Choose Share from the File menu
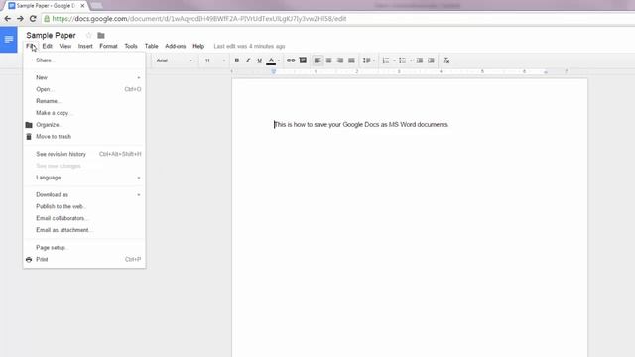Screen dimensions: 635x357 point(84,60)
